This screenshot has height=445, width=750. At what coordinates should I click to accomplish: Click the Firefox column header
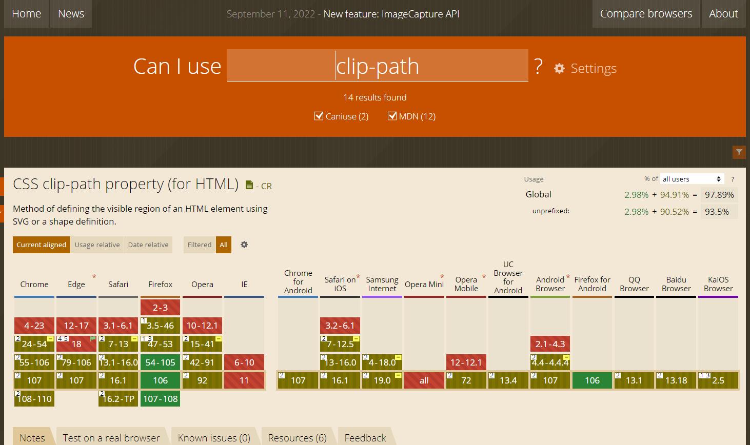(x=160, y=284)
